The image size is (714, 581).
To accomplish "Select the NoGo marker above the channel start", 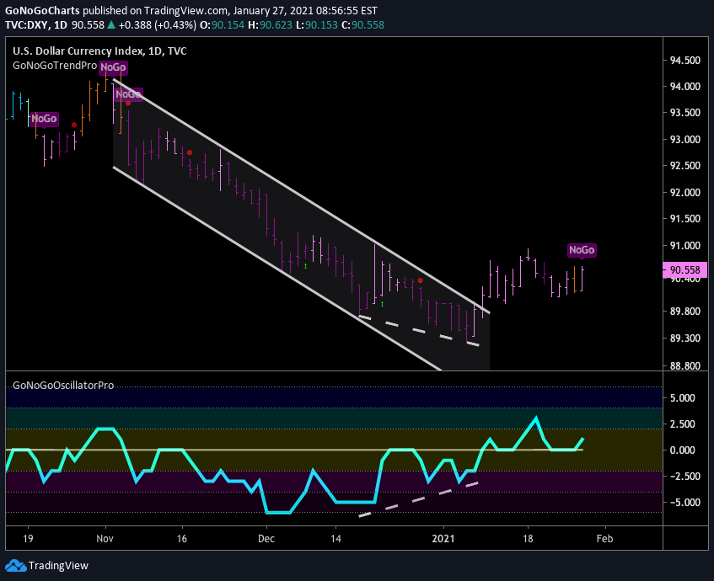I will click(127, 94).
